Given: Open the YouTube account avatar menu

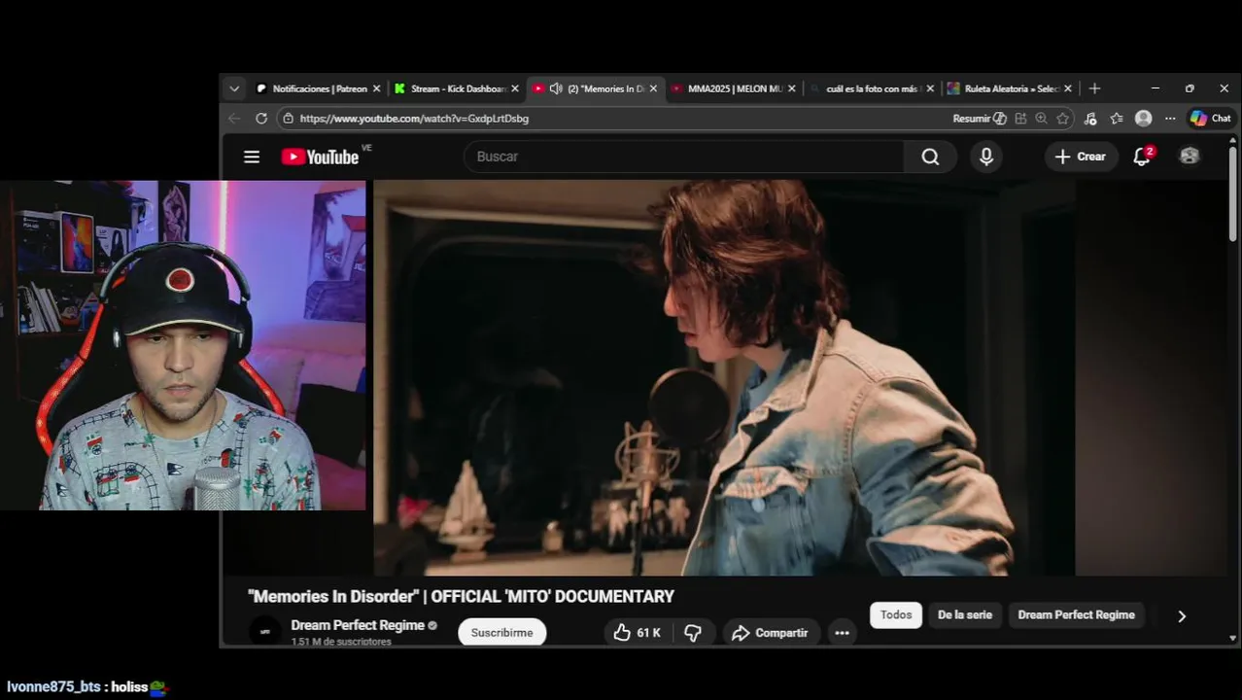Looking at the screenshot, I should click(x=1190, y=156).
